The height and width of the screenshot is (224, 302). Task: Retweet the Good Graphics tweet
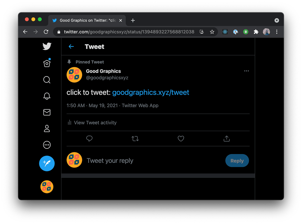click(135, 139)
